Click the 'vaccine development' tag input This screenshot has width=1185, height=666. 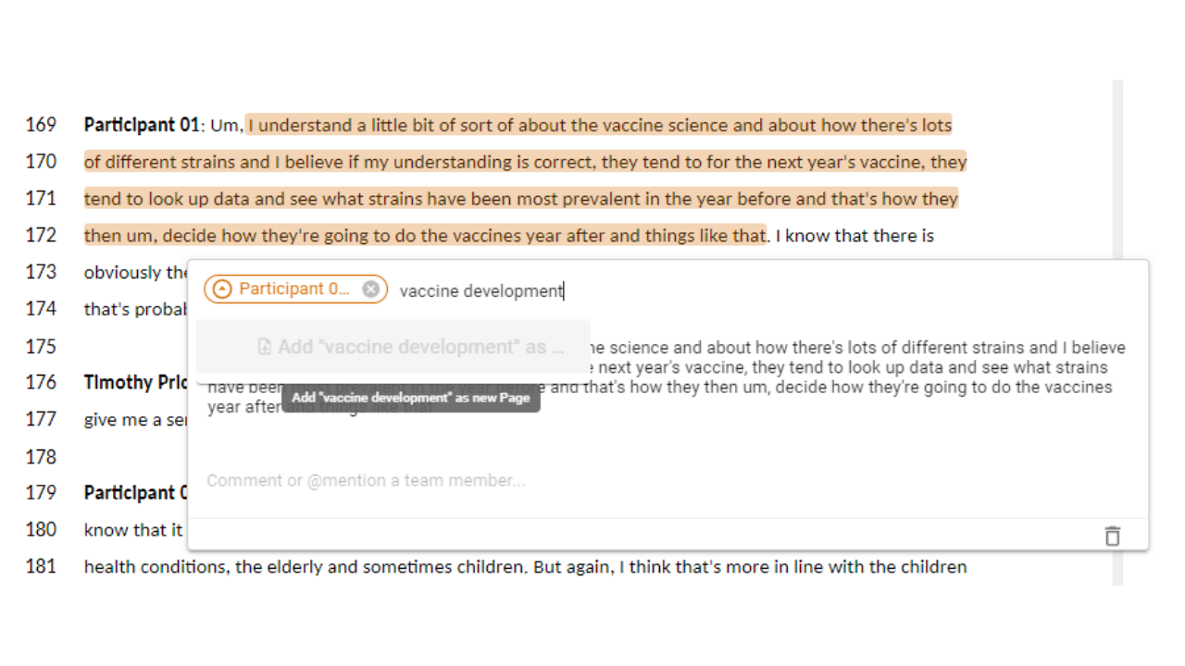tap(480, 290)
